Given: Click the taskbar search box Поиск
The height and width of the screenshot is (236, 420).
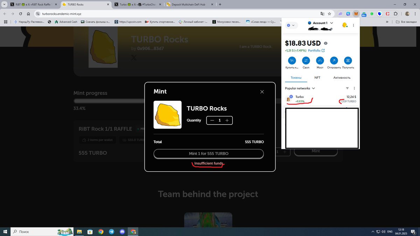Looking at the screenshot, I should click(x=42, y=231).
